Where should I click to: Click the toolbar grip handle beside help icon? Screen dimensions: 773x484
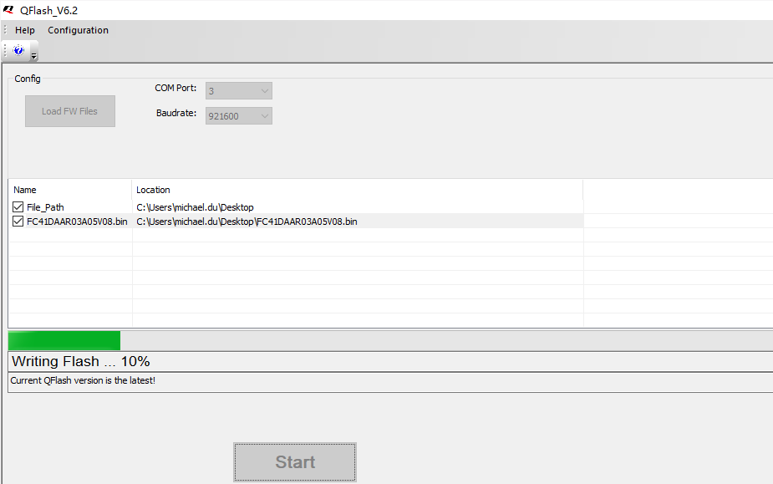[x=6, y=51]
